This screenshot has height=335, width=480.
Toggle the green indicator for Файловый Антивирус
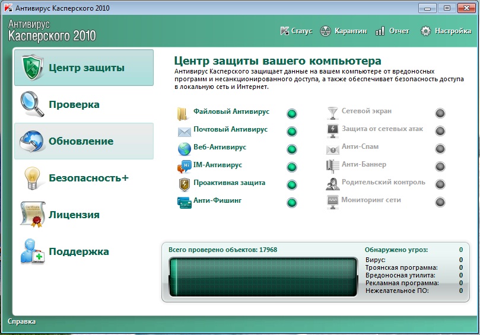pos(292,114)
